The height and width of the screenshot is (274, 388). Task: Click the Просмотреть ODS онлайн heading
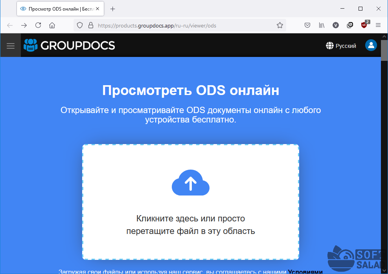pos(191,90)
